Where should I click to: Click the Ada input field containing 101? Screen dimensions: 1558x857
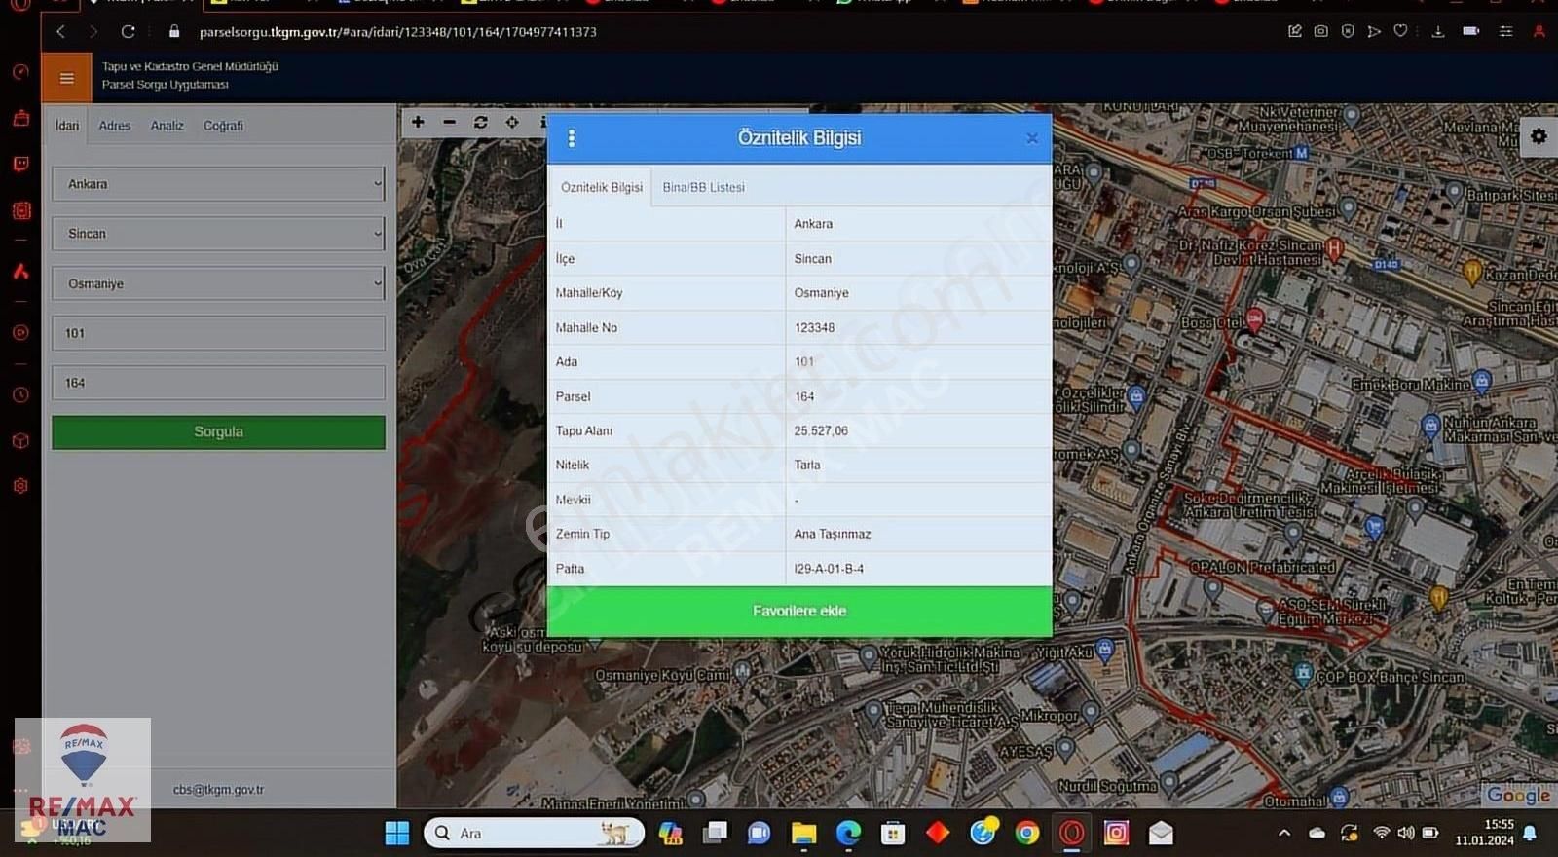[218, 333]
